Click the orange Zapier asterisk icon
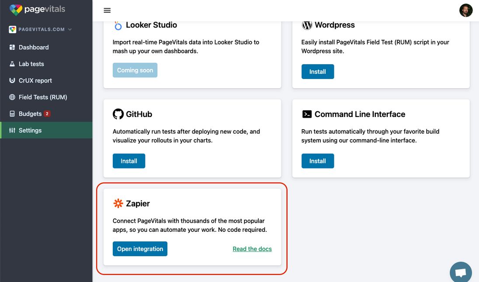This screenshot has width=479, height=282. pos(118,203)
